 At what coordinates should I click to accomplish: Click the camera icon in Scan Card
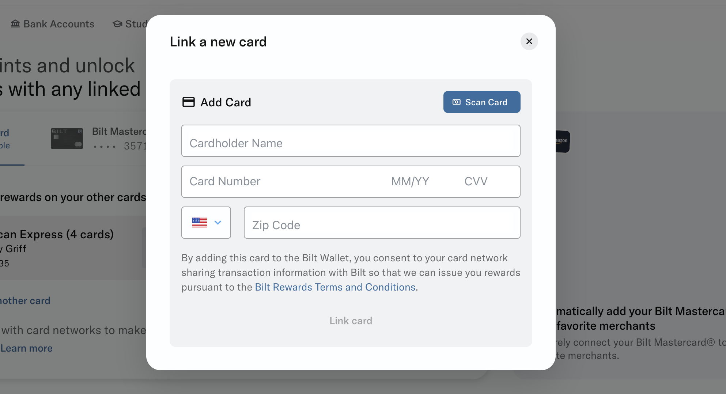click(457, 102)
